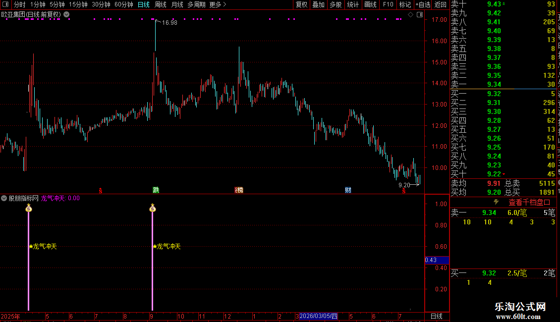Viewport: 560px width, 322px height.
Task: Click the second ★龙气冲天 signal label
Action: (x=167, y=246)
